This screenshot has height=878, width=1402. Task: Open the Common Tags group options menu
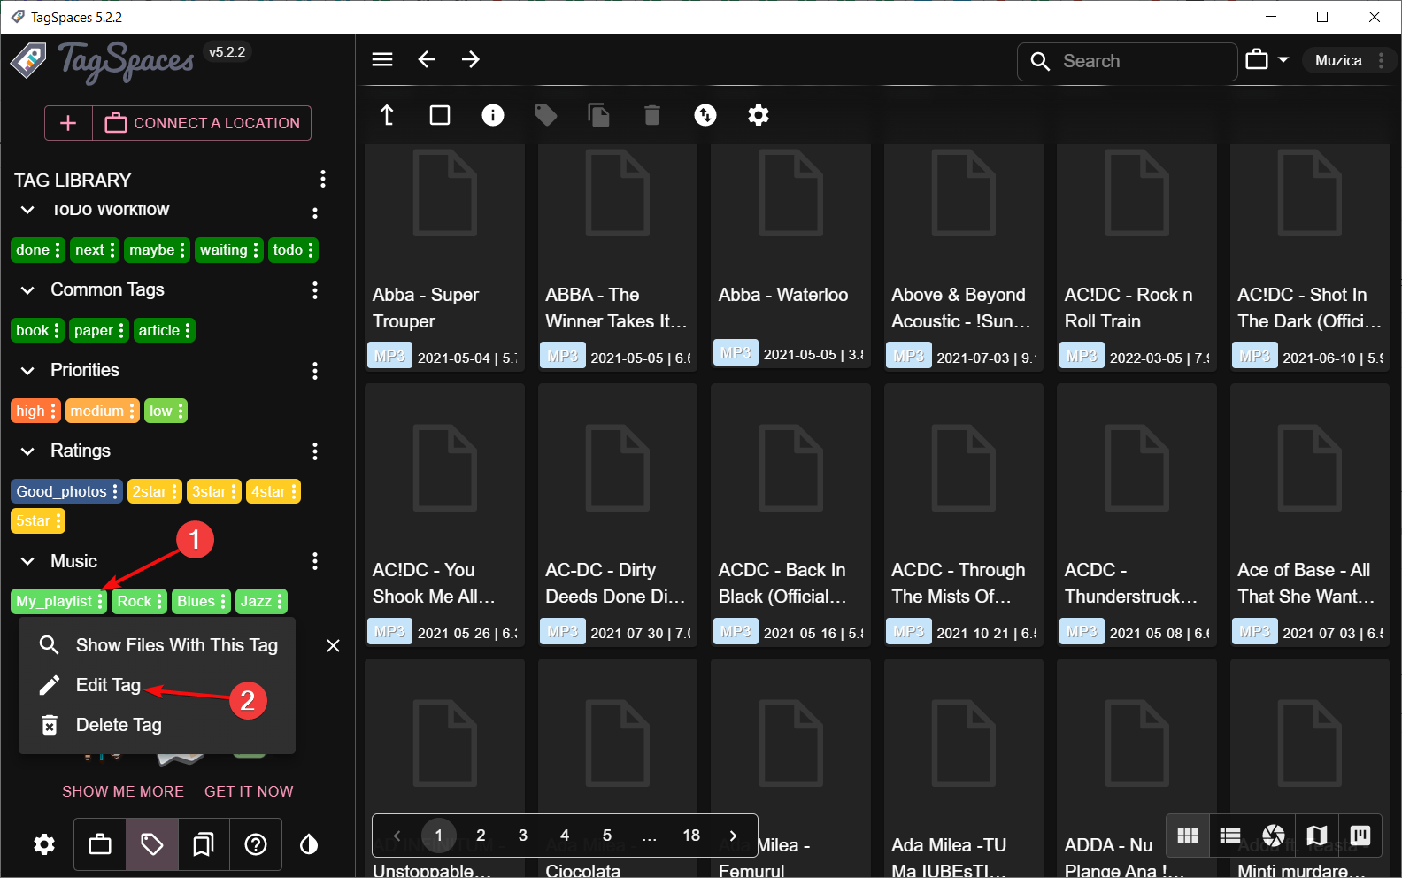pos(315,290)
